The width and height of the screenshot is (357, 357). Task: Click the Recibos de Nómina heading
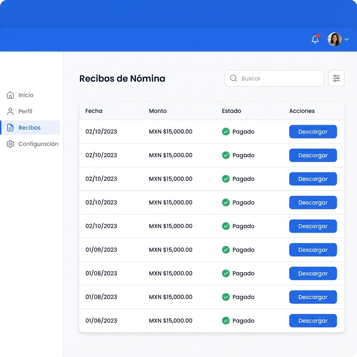[x=122, y=78]
